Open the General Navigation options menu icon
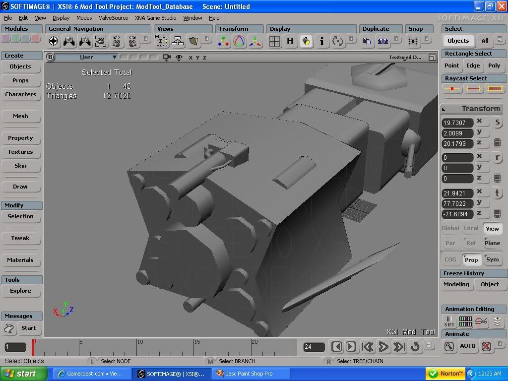The image size is (508, 381). [145, 39]
